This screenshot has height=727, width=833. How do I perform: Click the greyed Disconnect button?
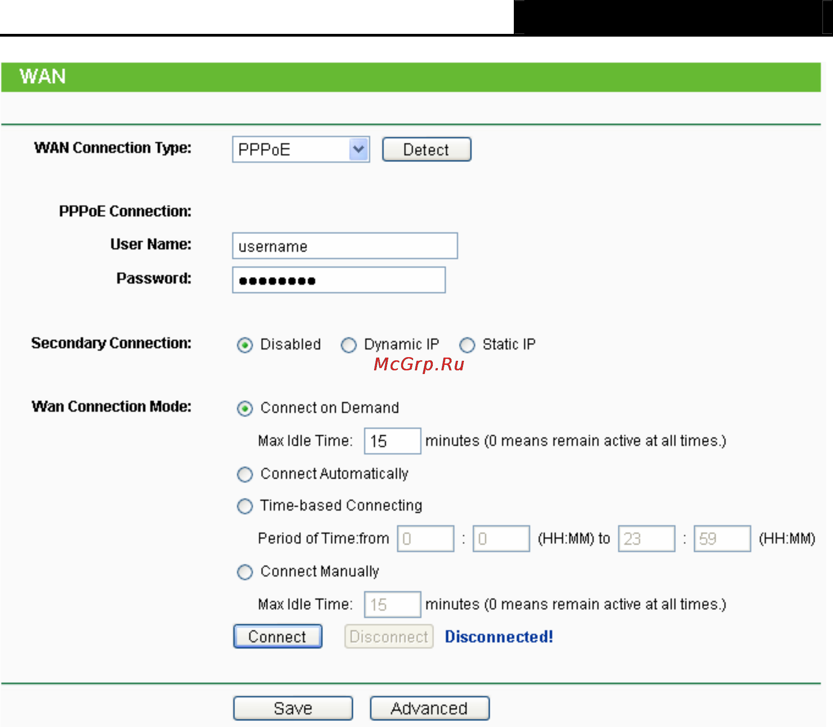[389, 636]
